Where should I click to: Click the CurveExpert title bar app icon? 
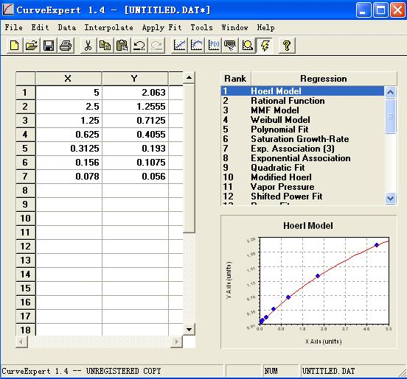coord(8,10)
